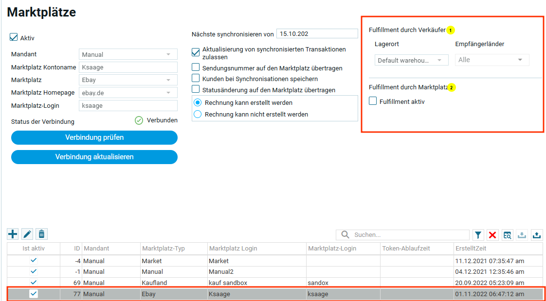Enable Fulfillment aktiv checkbox

pyautogui.click(x=373, y=101)
